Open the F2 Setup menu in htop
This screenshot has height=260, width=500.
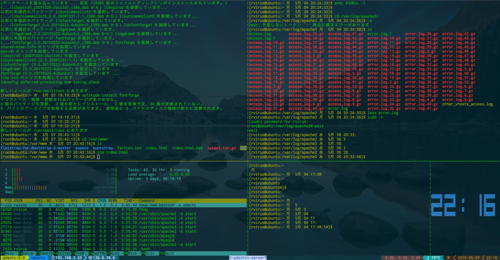point(26,253)
